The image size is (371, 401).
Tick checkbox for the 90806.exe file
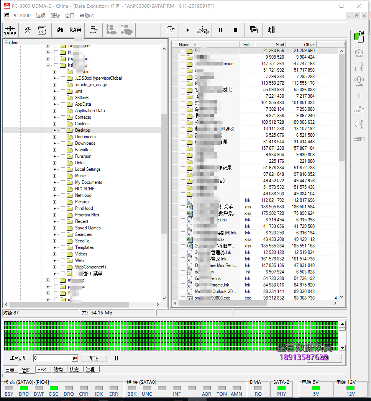[183, 298]
